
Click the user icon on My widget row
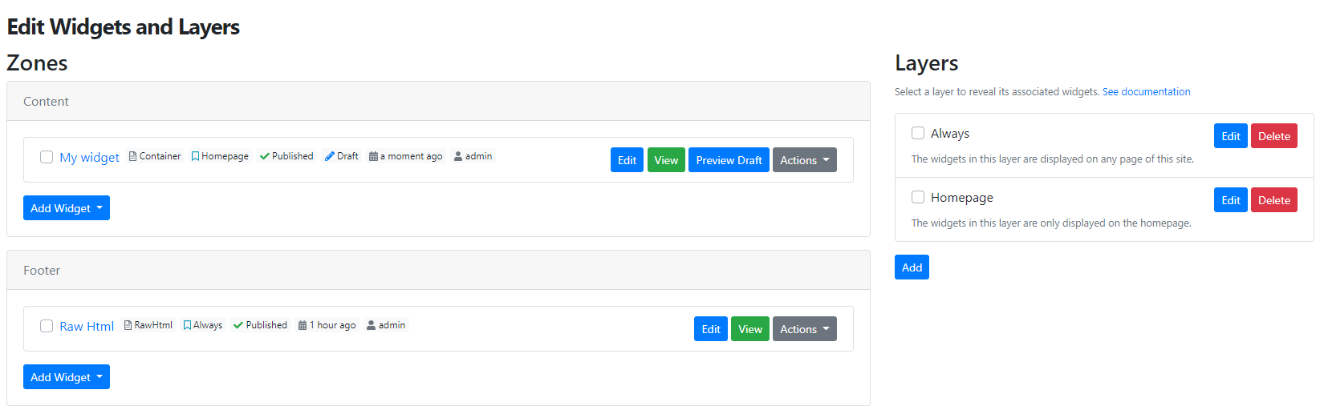tap(458, 156)
